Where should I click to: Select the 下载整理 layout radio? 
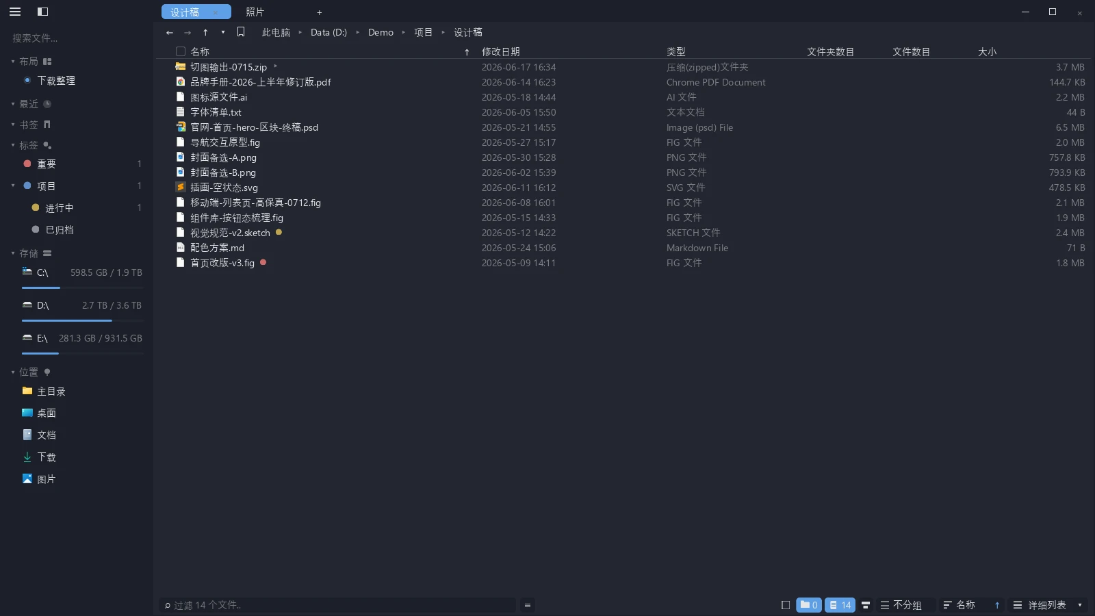point(27,80)
